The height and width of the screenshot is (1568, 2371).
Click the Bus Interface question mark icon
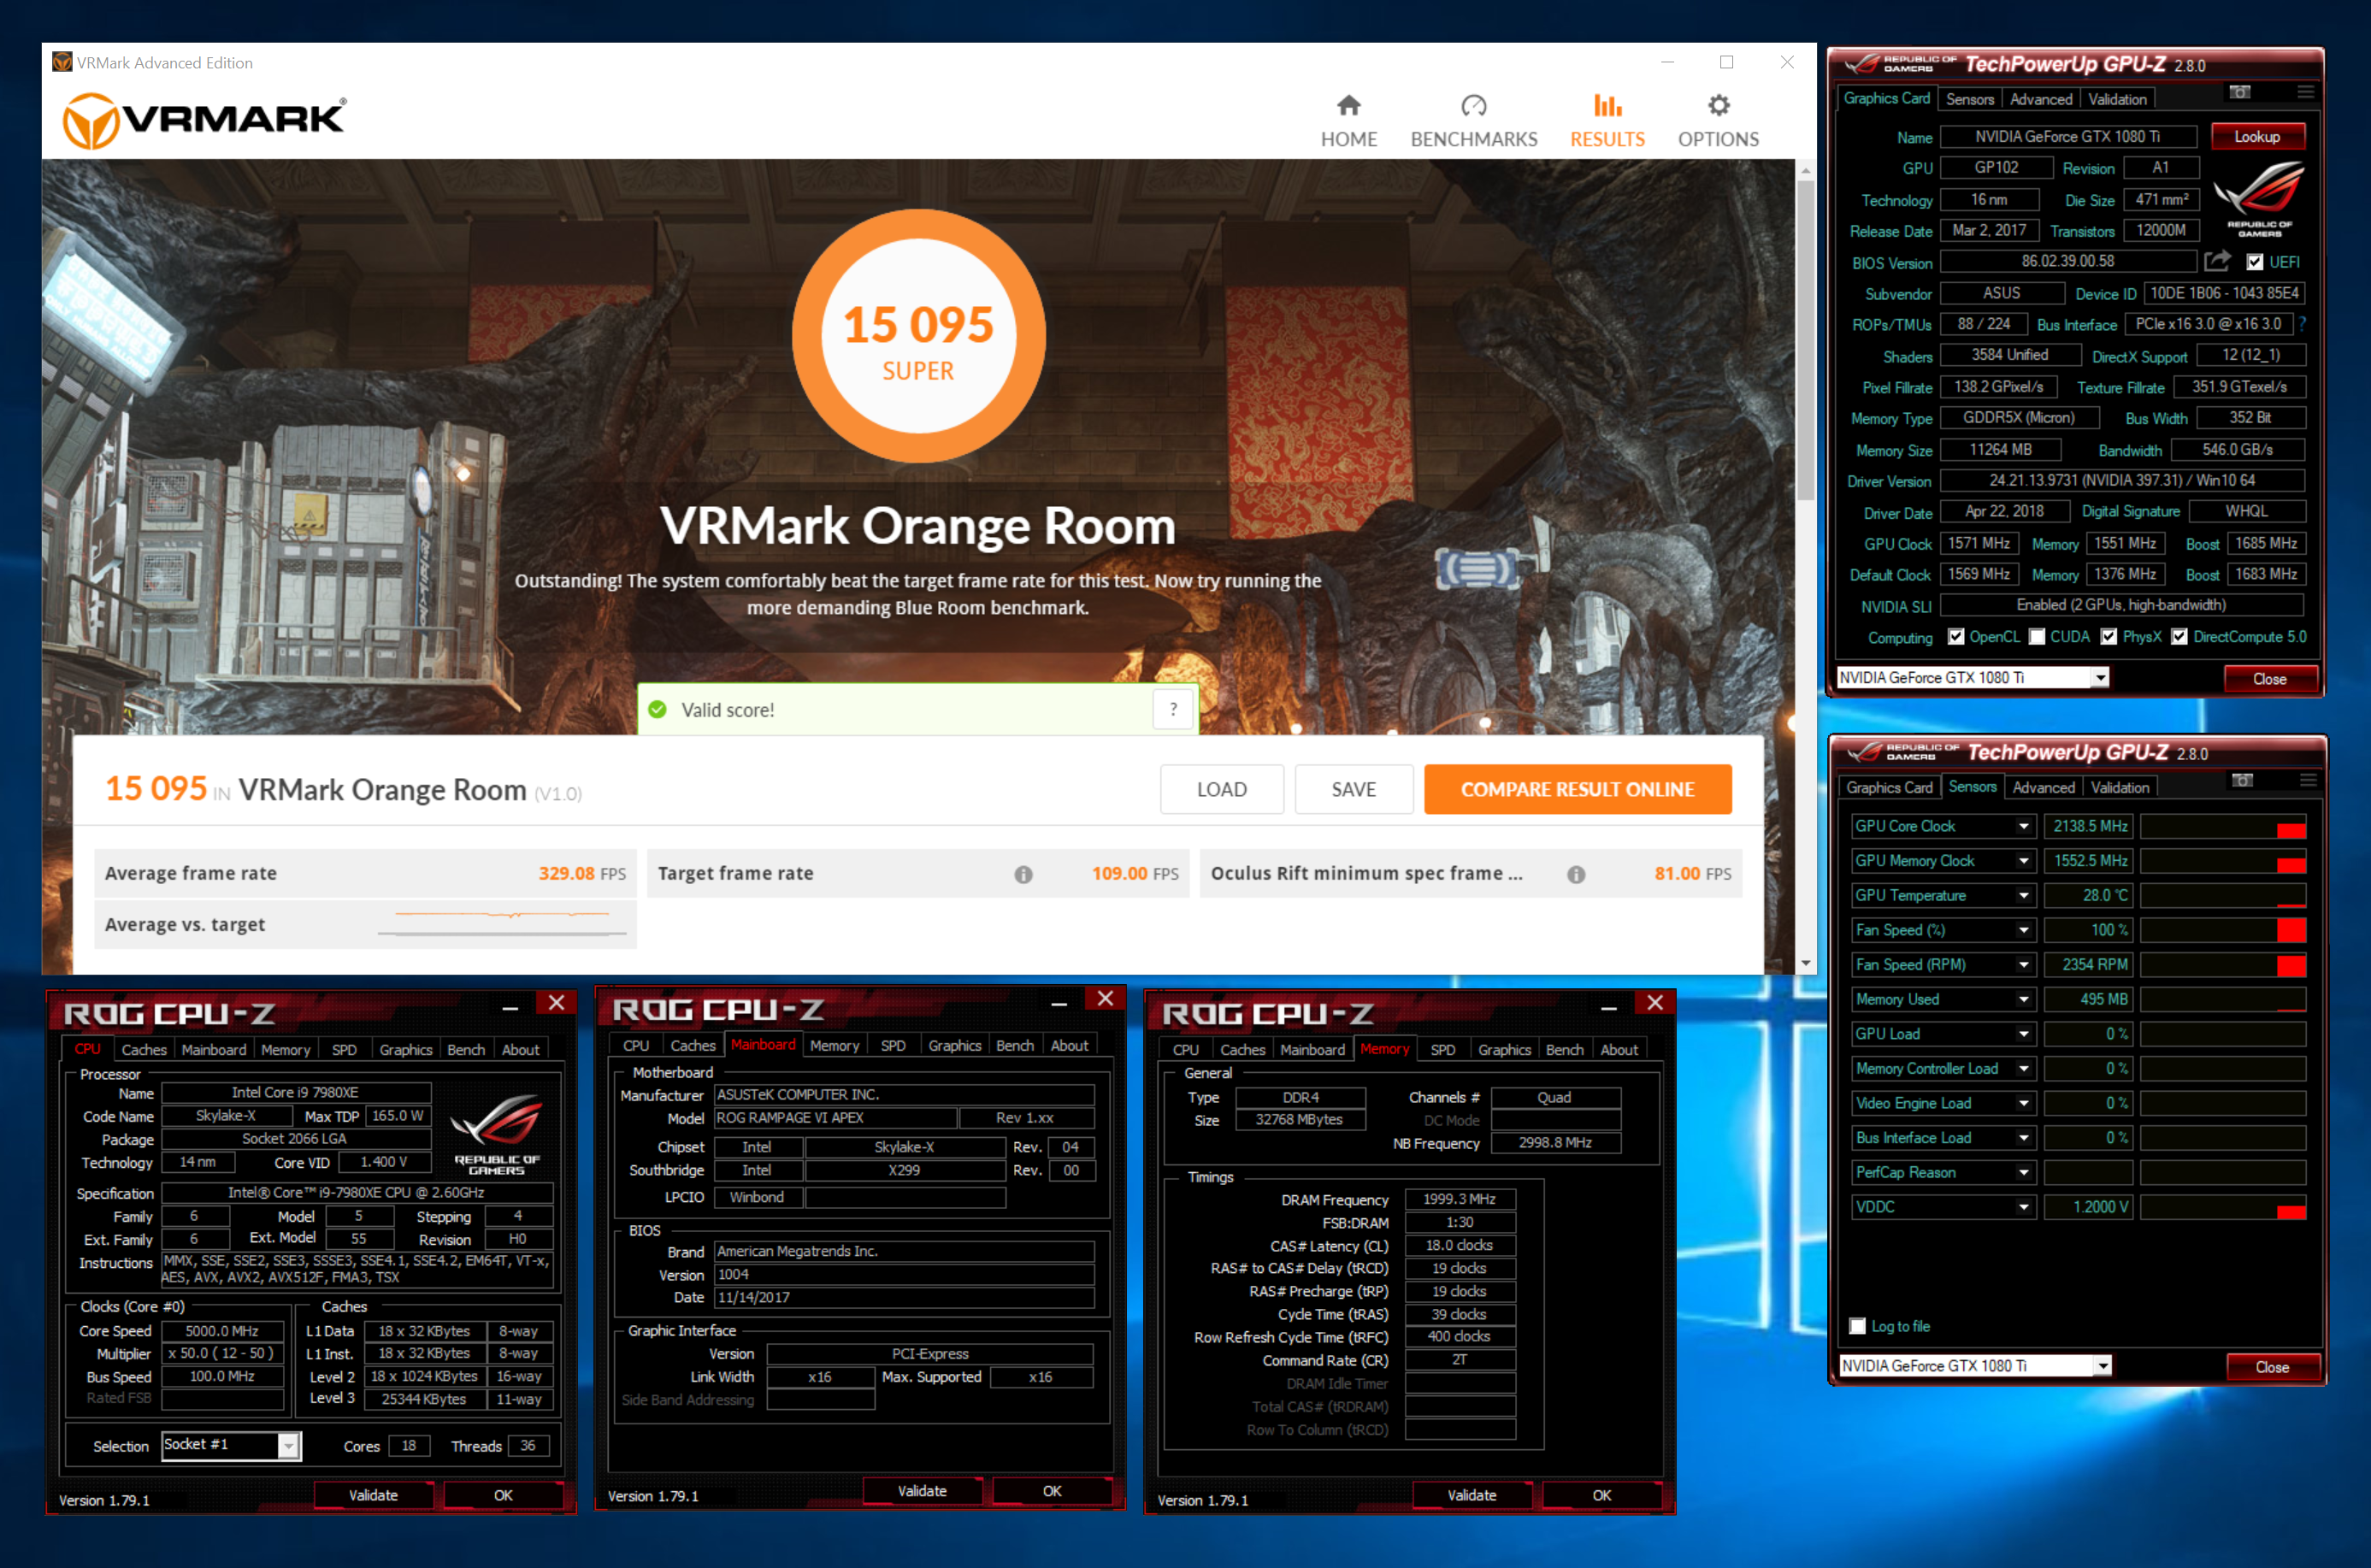2301,324
